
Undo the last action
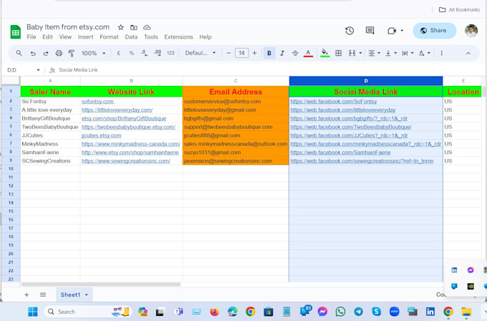[x=33, y=53]
